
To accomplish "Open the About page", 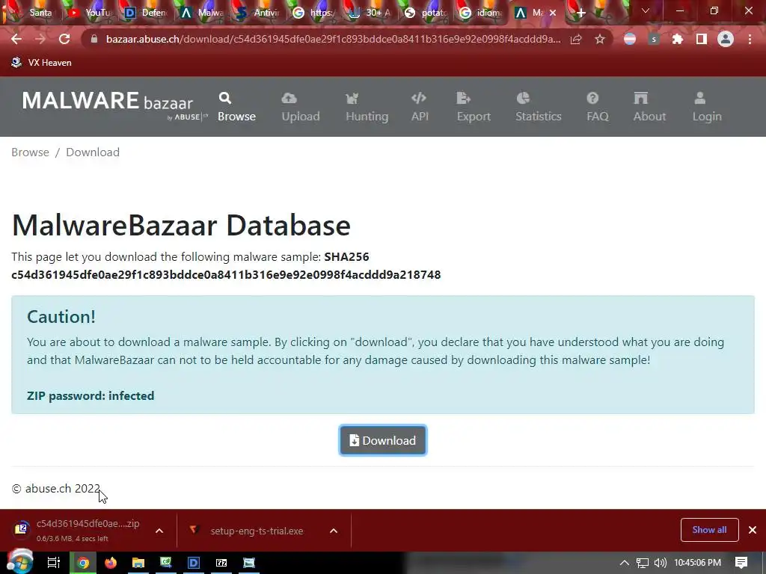I will (649, 108).
